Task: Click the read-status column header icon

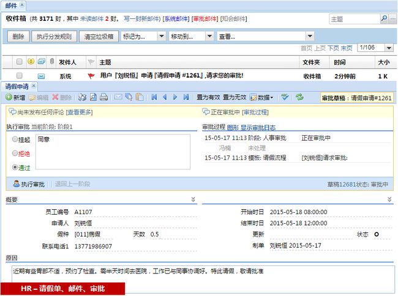Action: click(42, 61)
